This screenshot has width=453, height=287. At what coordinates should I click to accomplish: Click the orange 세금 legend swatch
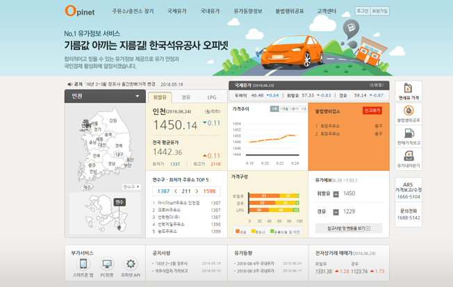[238, 231]
